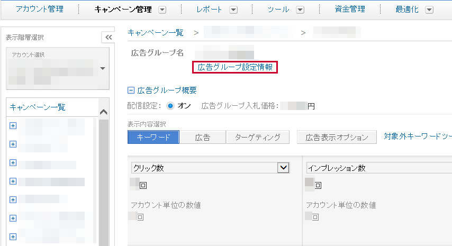The height and width of the screenshot is (246, 452).
Task: Expand the sixth campaign tree plus icon
Action: (x=13, y=218)
